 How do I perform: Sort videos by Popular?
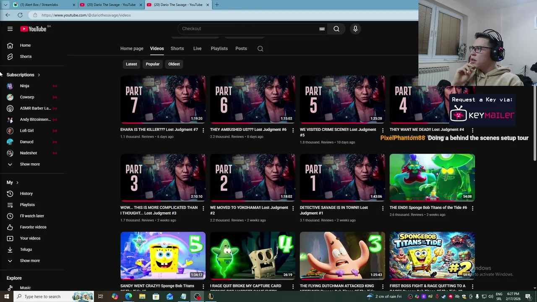[152, 64]
